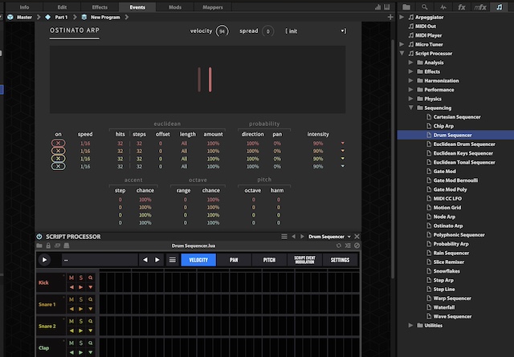This screenshot has height=357, width=514.
Task: Open the init preset dropdown
Action: coord(315,30)
